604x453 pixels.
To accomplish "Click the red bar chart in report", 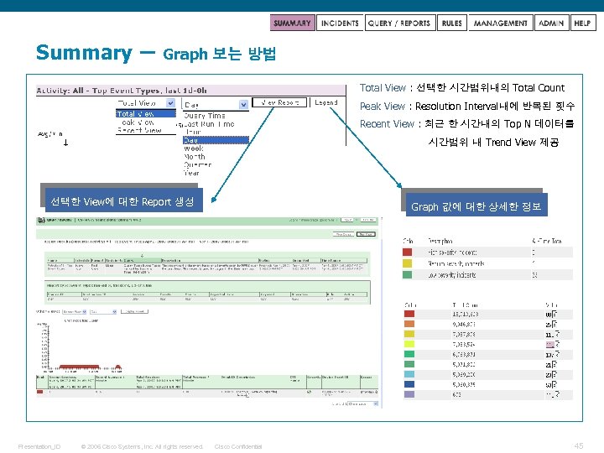I will (x=79, y=367).
